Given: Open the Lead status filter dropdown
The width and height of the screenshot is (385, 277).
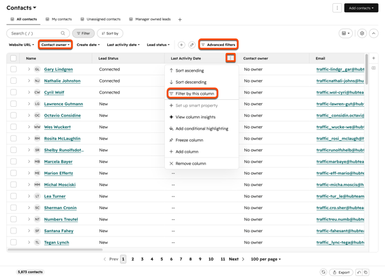Looking at the screenshot, I should [x=158, y=45].
